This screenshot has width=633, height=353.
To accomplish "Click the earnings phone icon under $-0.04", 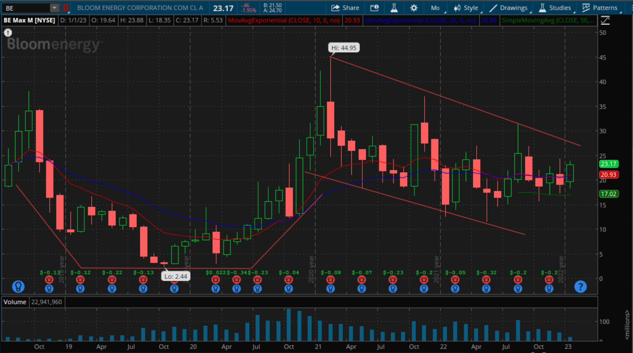I will [289, 279].
